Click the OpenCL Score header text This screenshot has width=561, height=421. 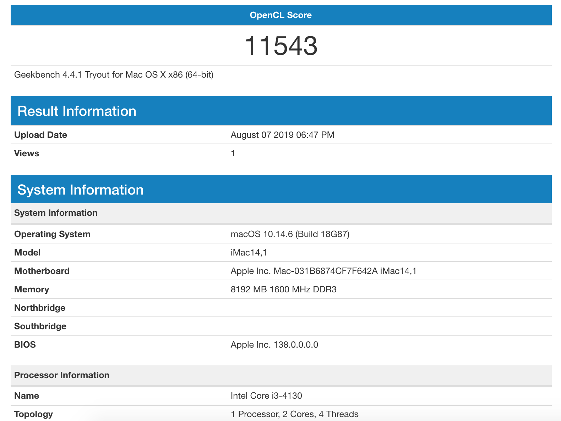(x=280, y=15)
